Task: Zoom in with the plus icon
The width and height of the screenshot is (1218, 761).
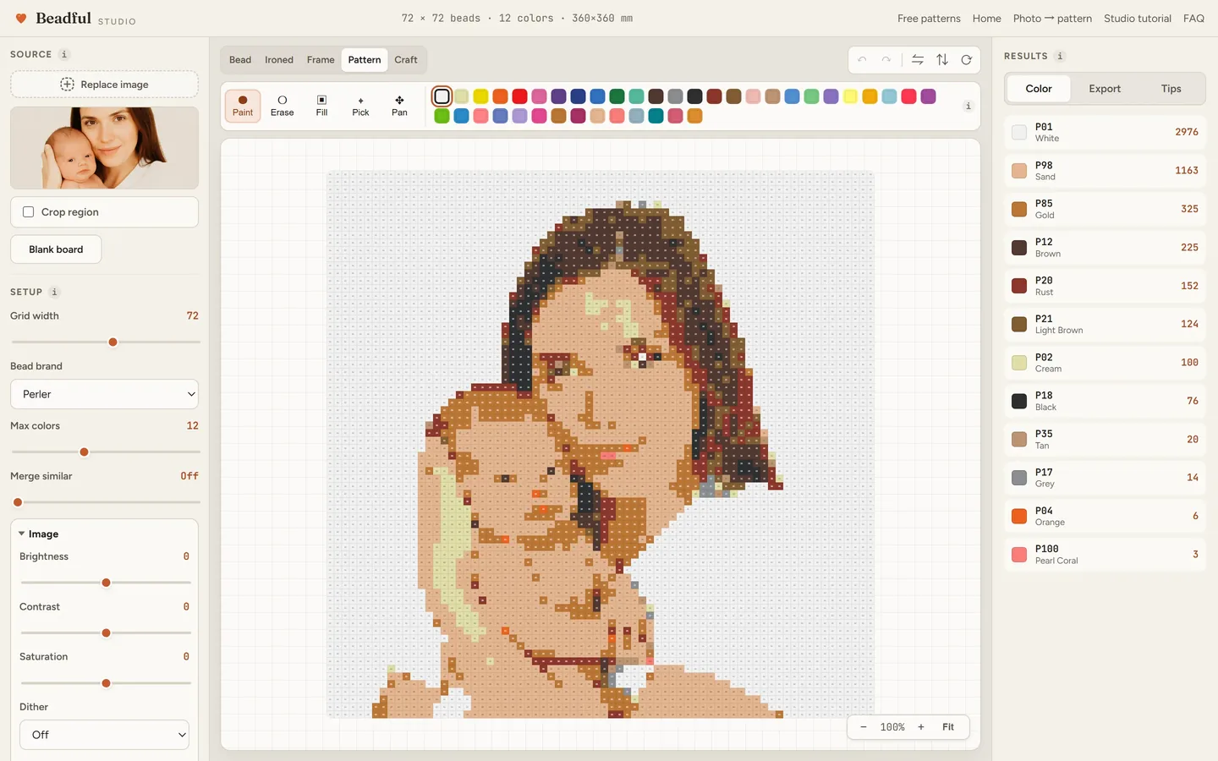Action: click(921, 727)
